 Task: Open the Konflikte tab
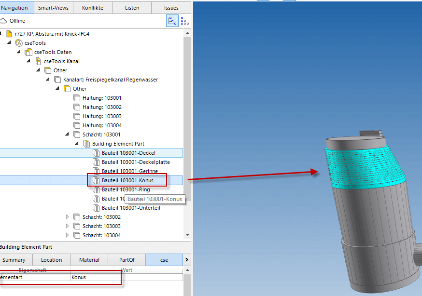click(x=93, y=8)
